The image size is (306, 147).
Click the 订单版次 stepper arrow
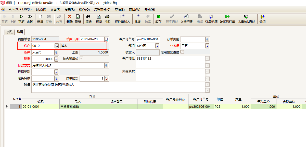(x=106, y=79)
